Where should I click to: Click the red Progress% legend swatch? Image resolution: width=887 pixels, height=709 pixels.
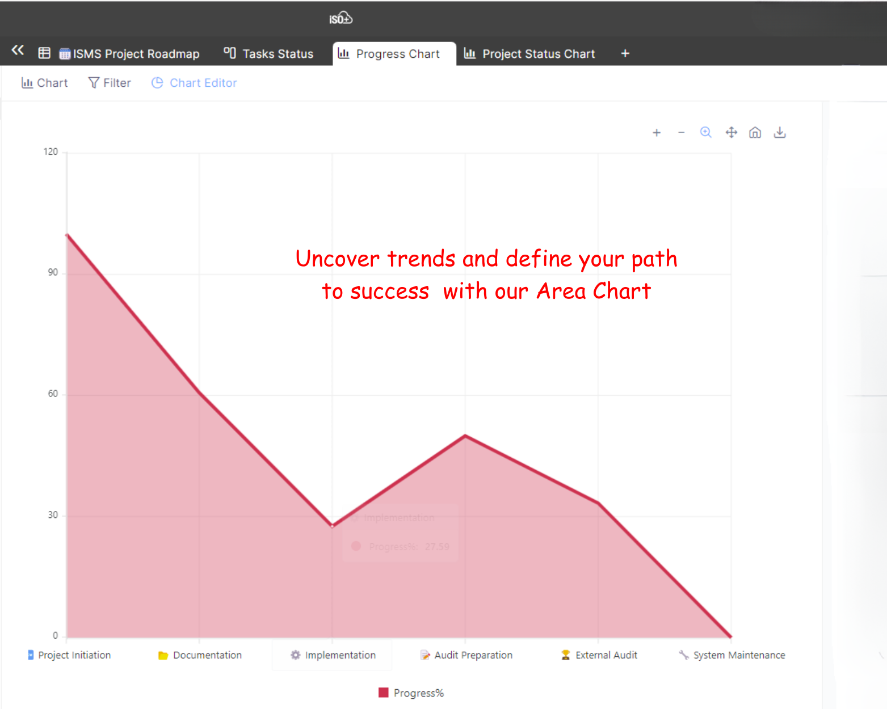click(384, 693)
